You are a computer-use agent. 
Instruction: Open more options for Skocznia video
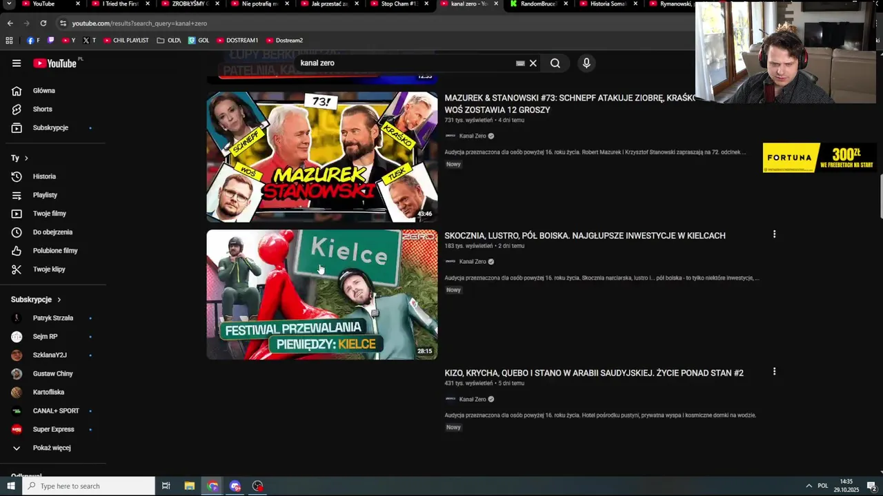tap(774, 234)
